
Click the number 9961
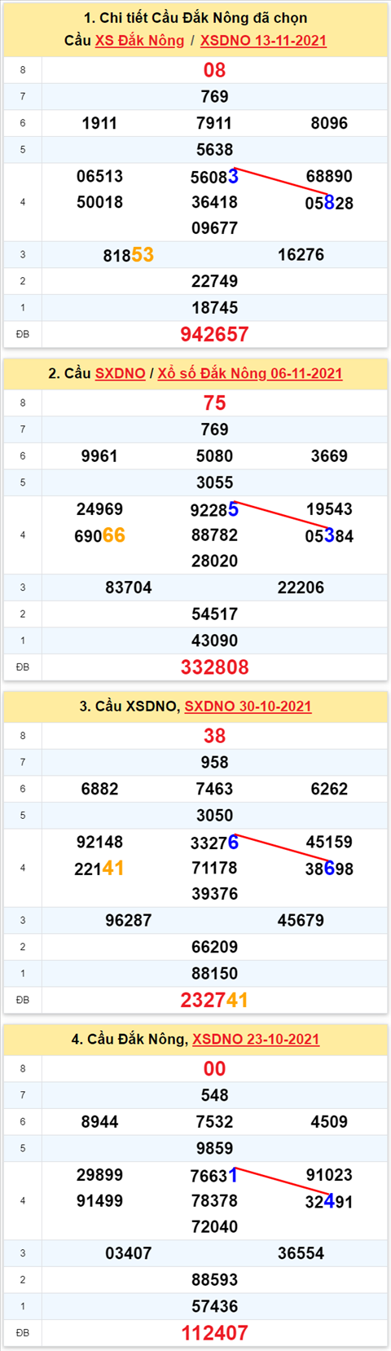coord(99,456)
